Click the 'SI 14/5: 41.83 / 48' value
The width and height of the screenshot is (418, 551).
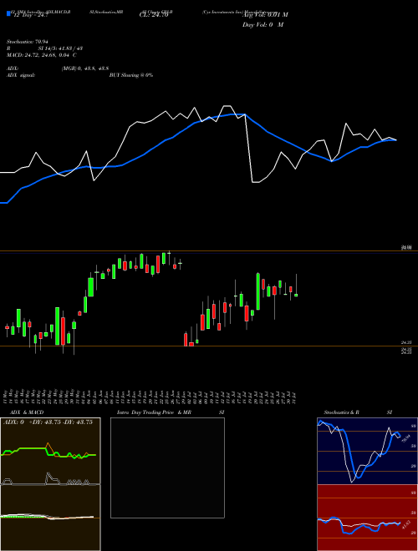point(61,48)
